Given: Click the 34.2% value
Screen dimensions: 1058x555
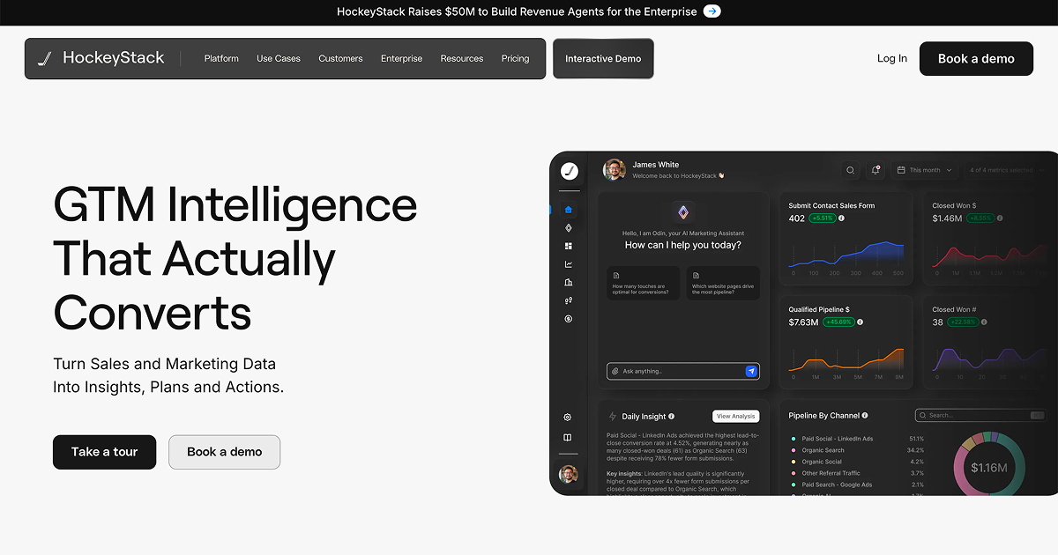Looking at the screenshot, I should coord(916,450).
